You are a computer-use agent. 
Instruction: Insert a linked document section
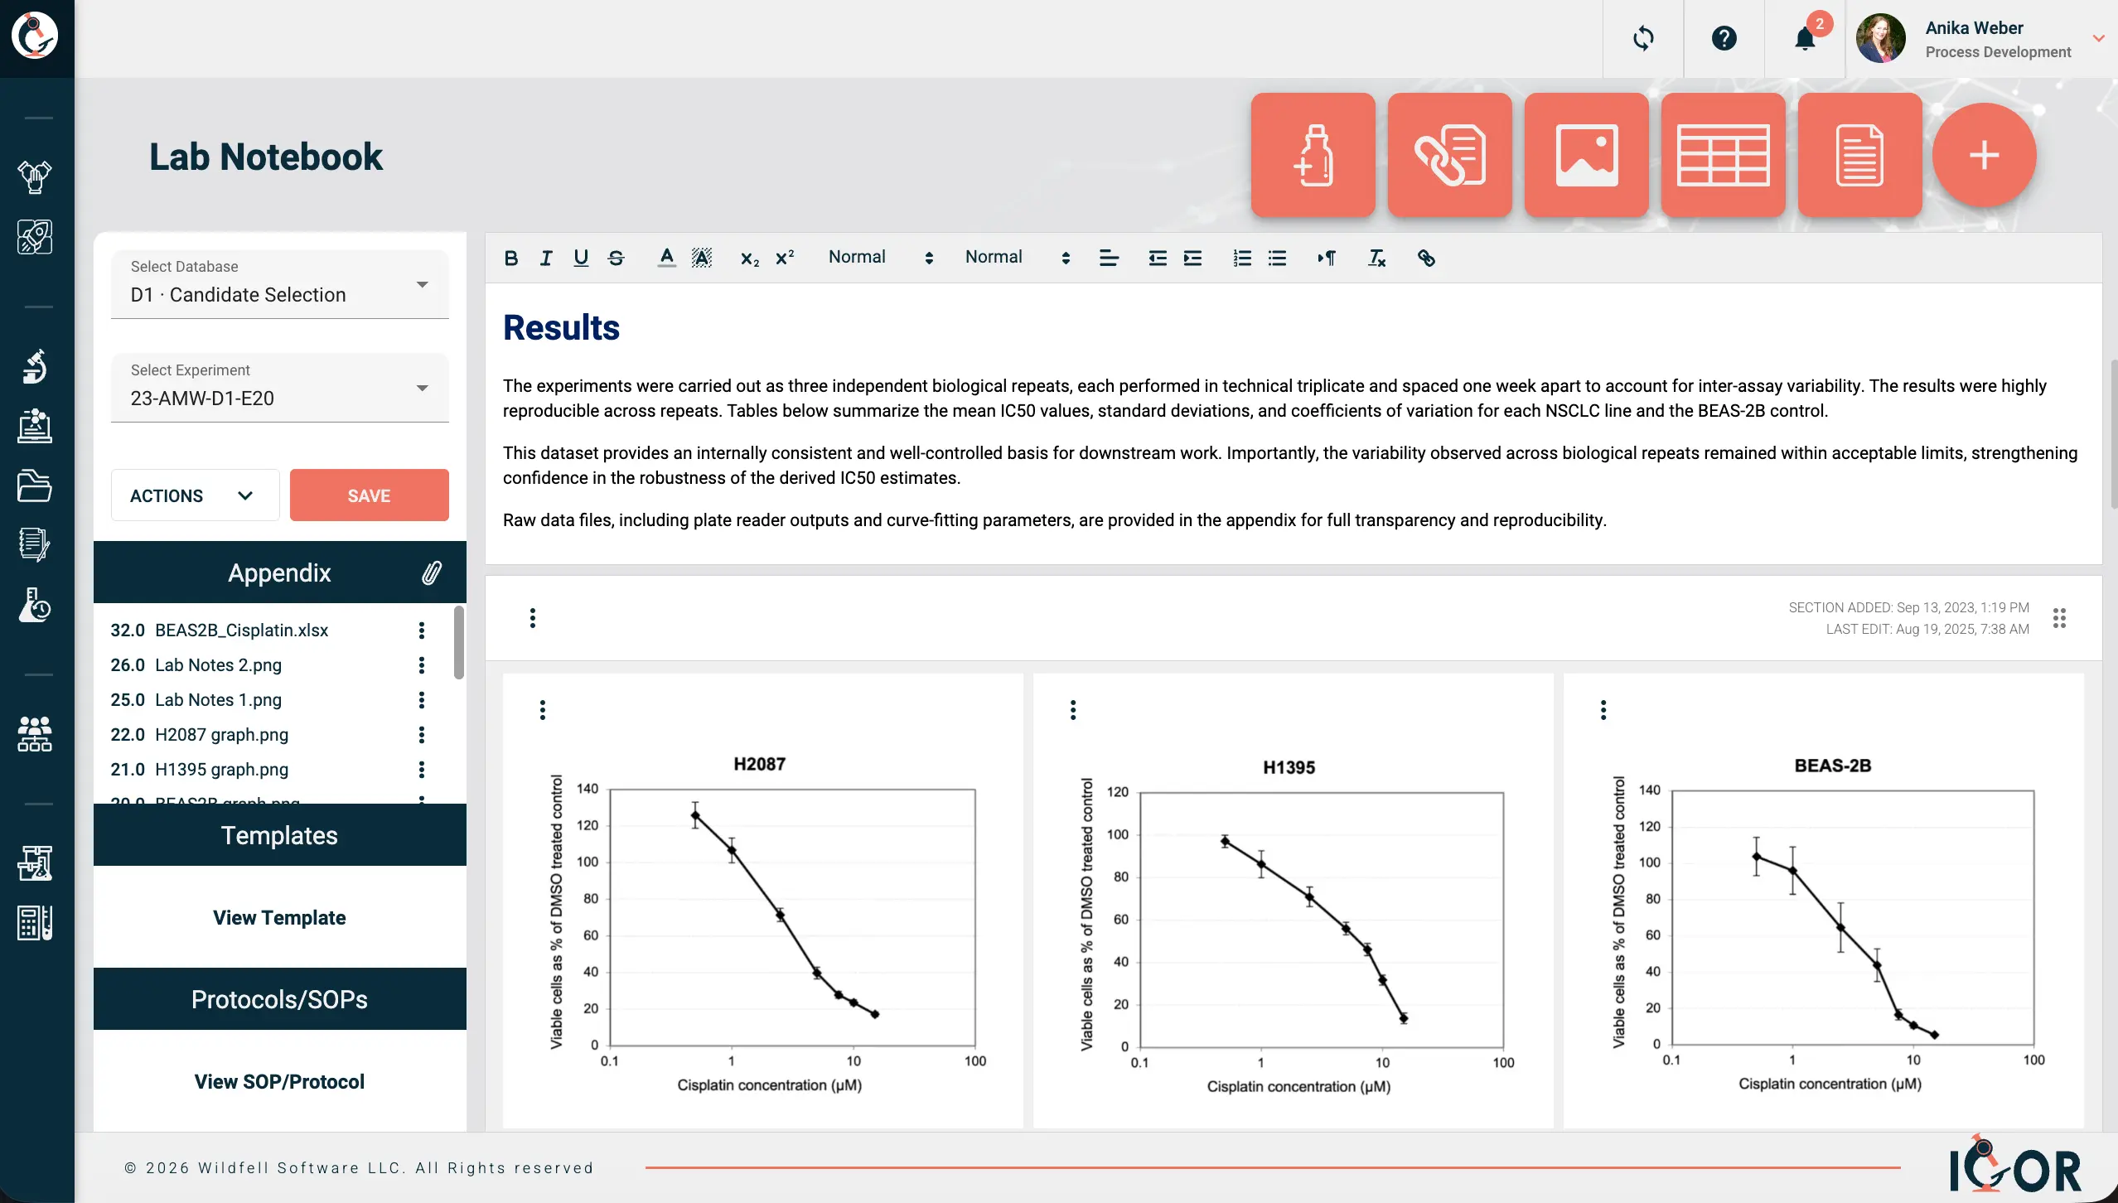(x=1448, y=155)
